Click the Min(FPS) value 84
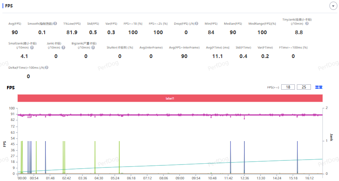Screen dimensions: 339x181 [211, 32]
